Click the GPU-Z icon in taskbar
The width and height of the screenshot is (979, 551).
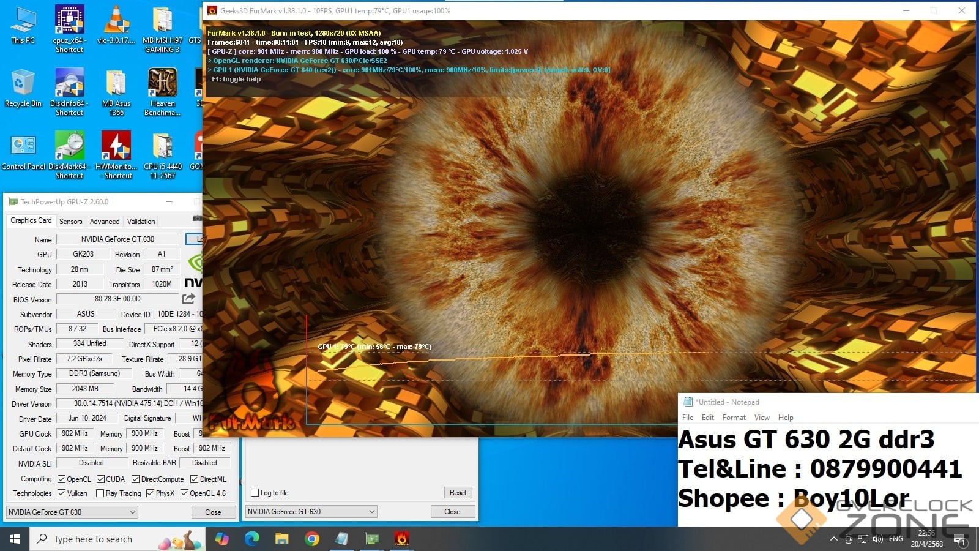372,539
